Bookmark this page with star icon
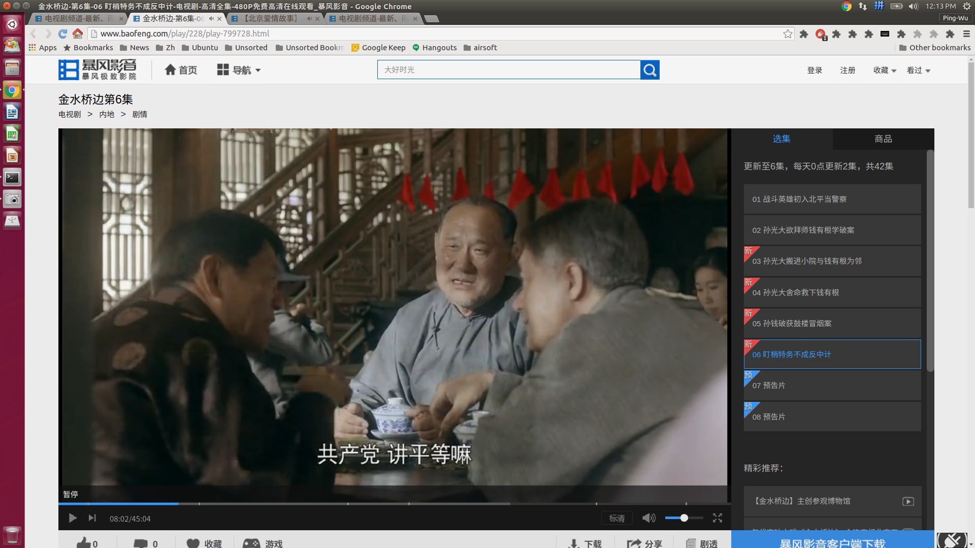 coord(788,33)
